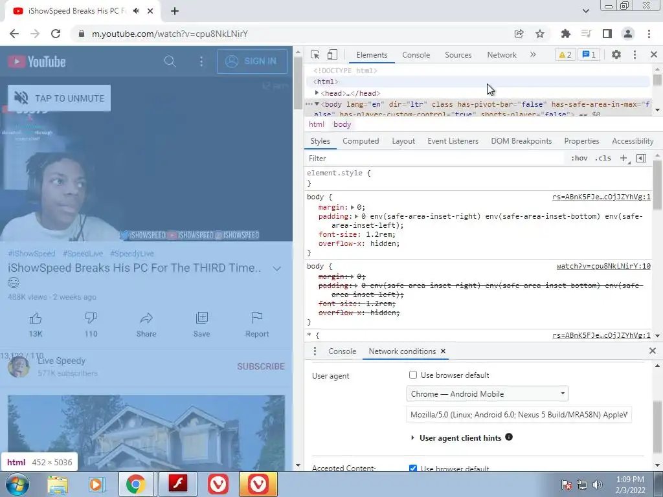This screenshot has height=497, width=663.
Task: Switch to the Console tab in top DevTools bar
Action: click(416, 55)
